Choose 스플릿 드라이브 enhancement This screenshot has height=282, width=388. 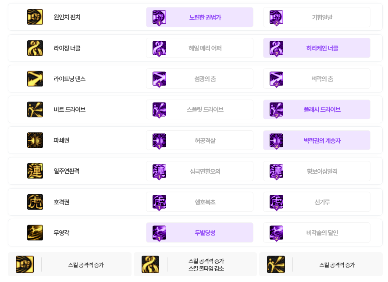199,110
